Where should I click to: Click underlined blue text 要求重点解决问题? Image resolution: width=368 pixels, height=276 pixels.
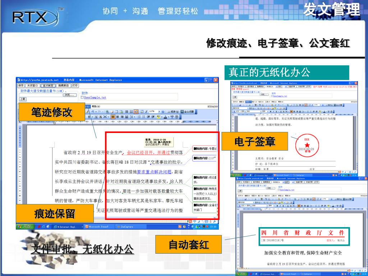154,172
